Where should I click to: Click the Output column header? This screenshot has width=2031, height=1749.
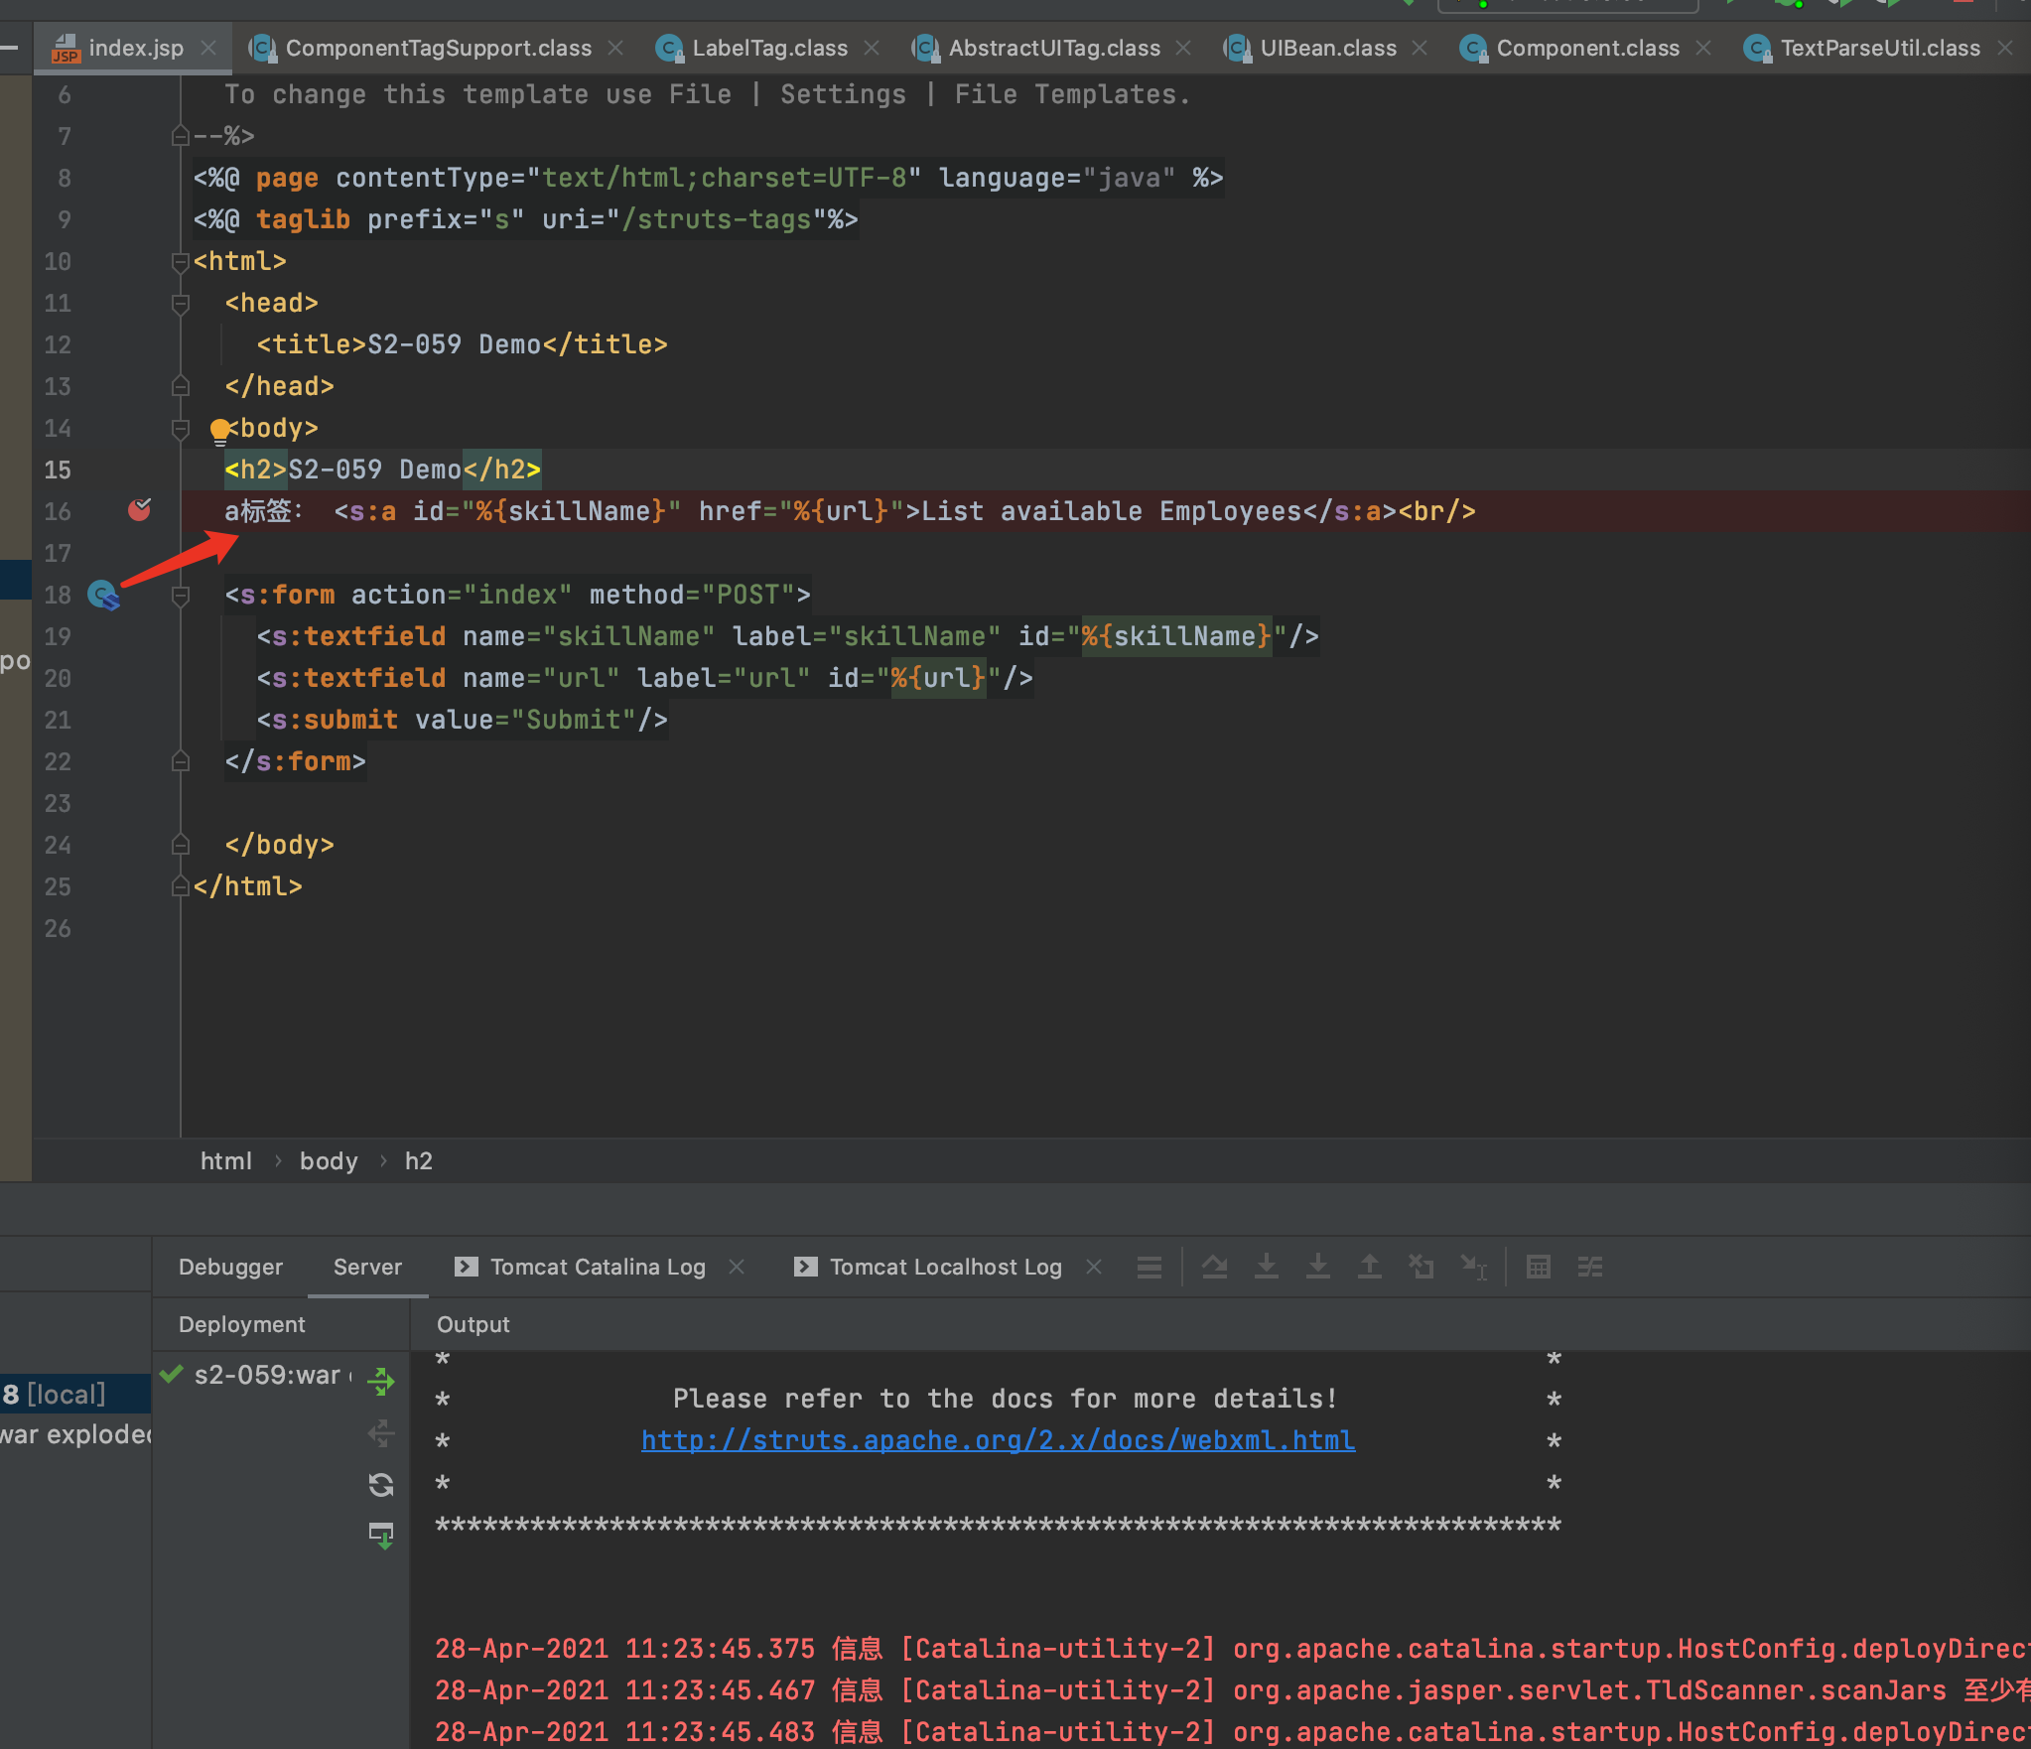(x=473, y=1324)
